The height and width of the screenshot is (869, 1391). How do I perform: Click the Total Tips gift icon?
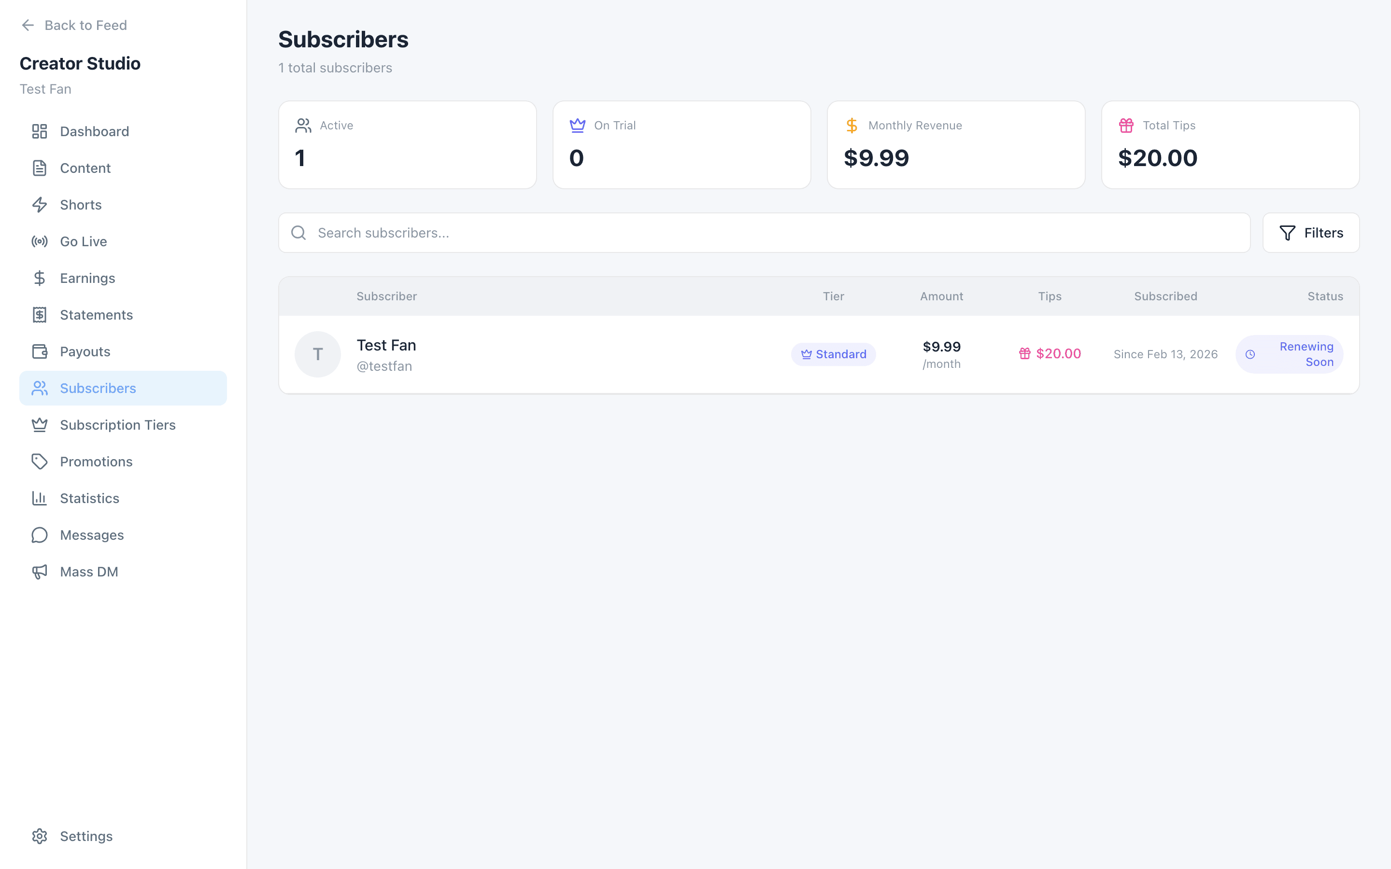point(1126,126)
